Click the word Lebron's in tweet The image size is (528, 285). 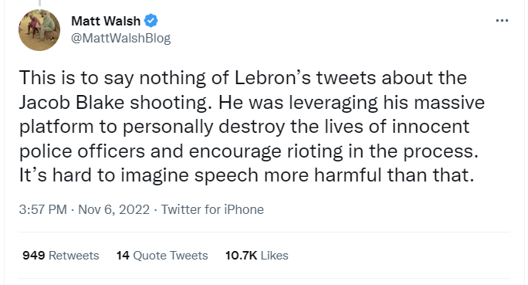[272, 78]
